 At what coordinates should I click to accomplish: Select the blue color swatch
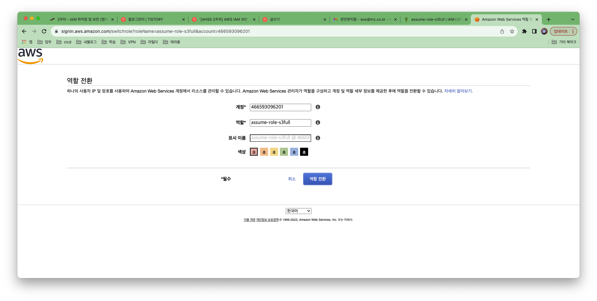tap(294, 152)
